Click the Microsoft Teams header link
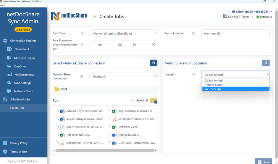Image resolution: width=278 pixels, height=164 pixels. coord(238,17)
